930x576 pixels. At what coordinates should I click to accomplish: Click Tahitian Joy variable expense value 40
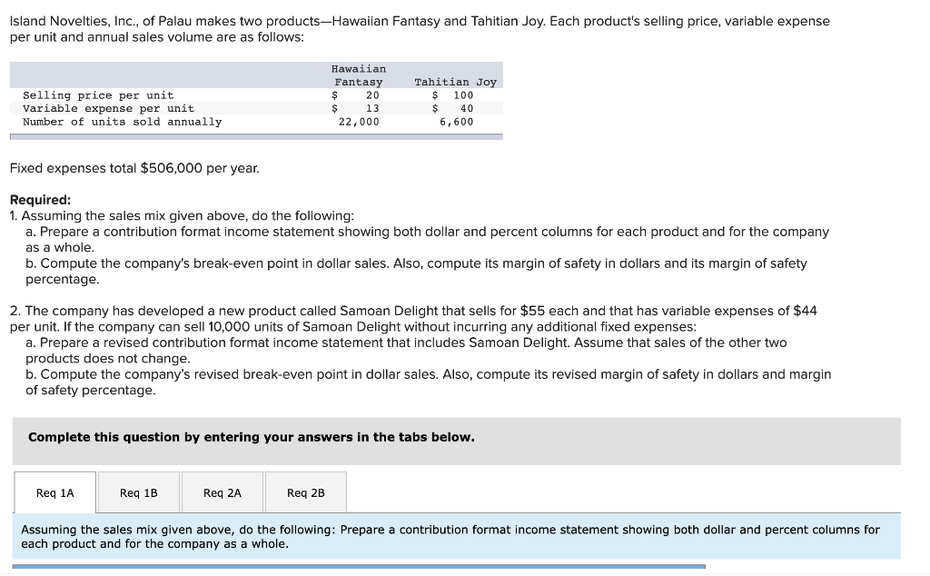click(x=466, y=108)
